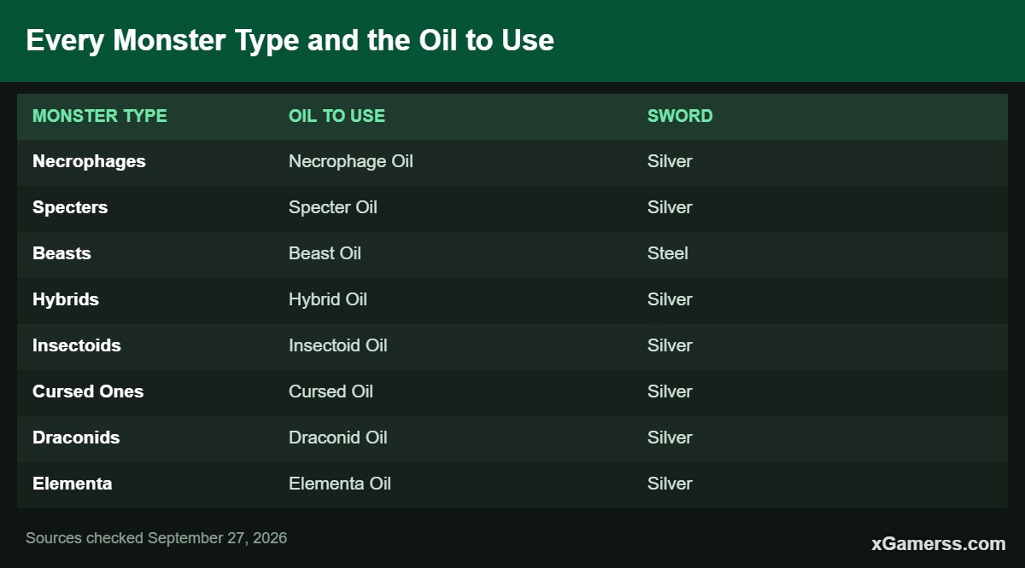The image size is (1025, 568).
Task: Click "Silver" in the Hybrids row
Action: point(670,299)
